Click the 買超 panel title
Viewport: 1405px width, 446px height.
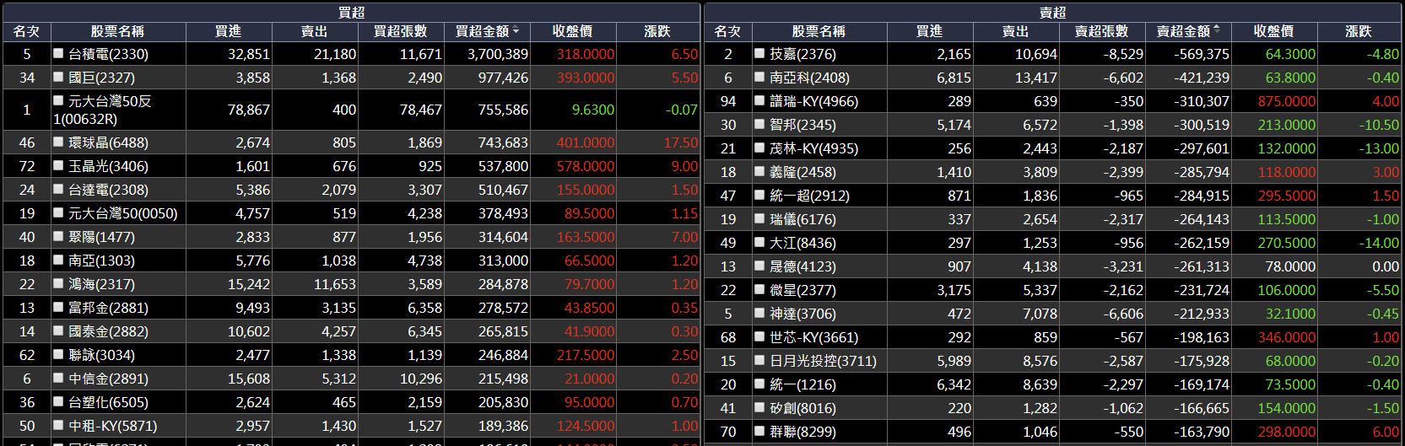tap(351, 12)
